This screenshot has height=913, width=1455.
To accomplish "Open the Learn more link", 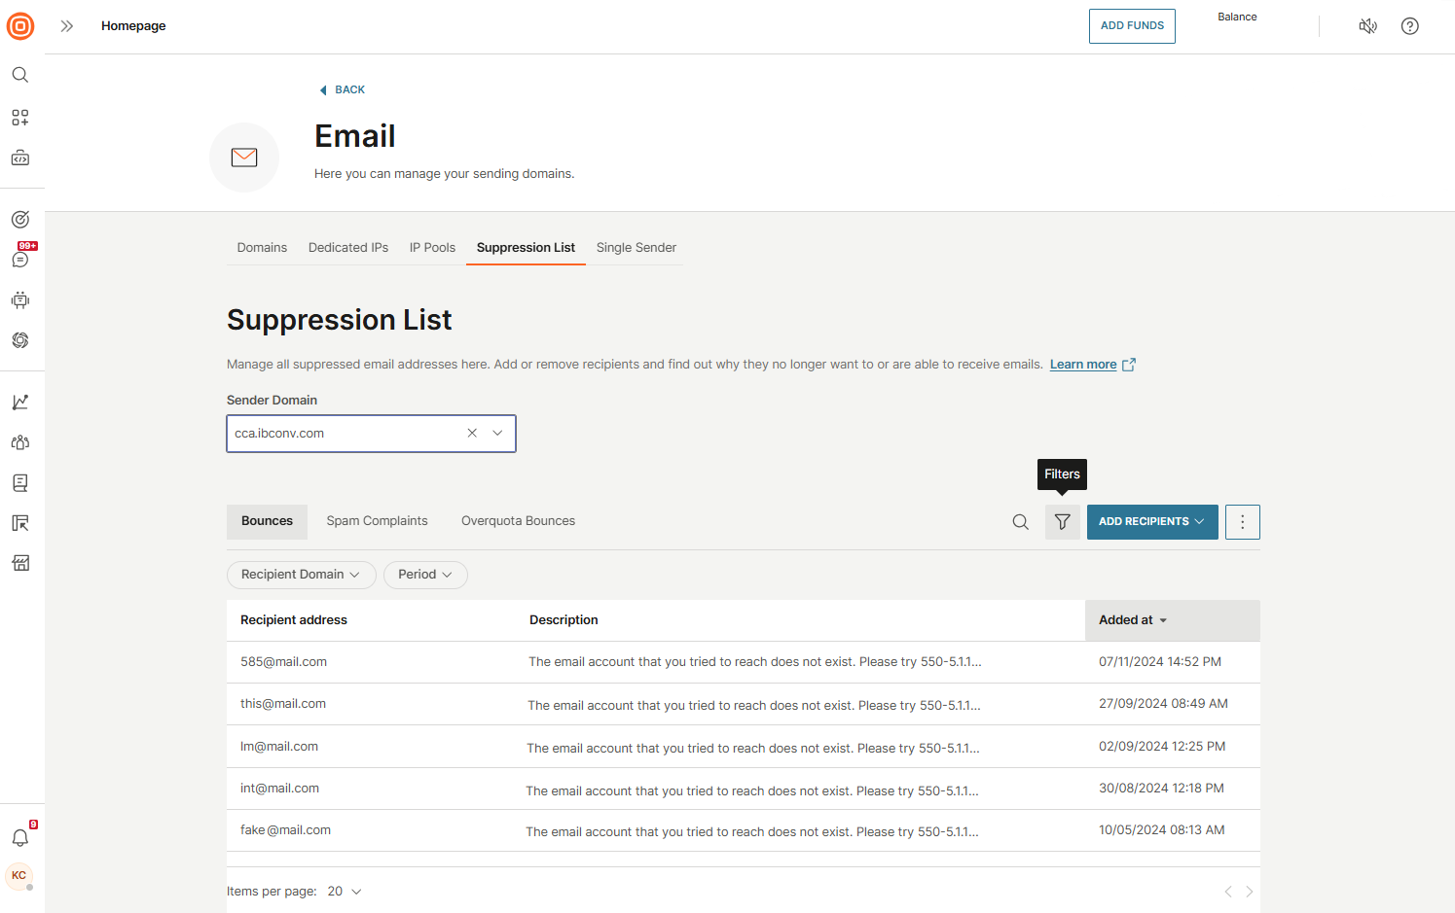I will (1083, 364).
